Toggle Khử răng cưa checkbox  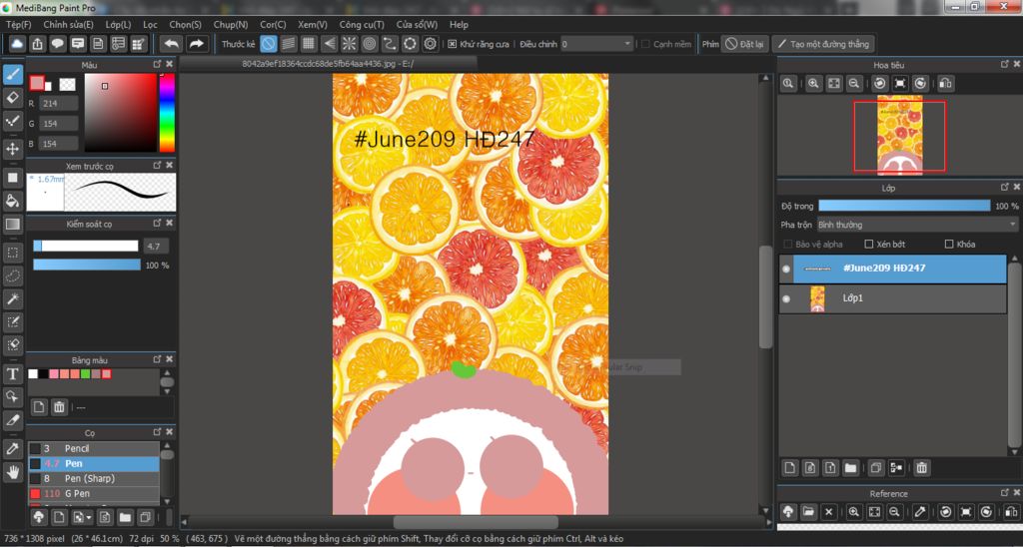(x=453, y=44)
